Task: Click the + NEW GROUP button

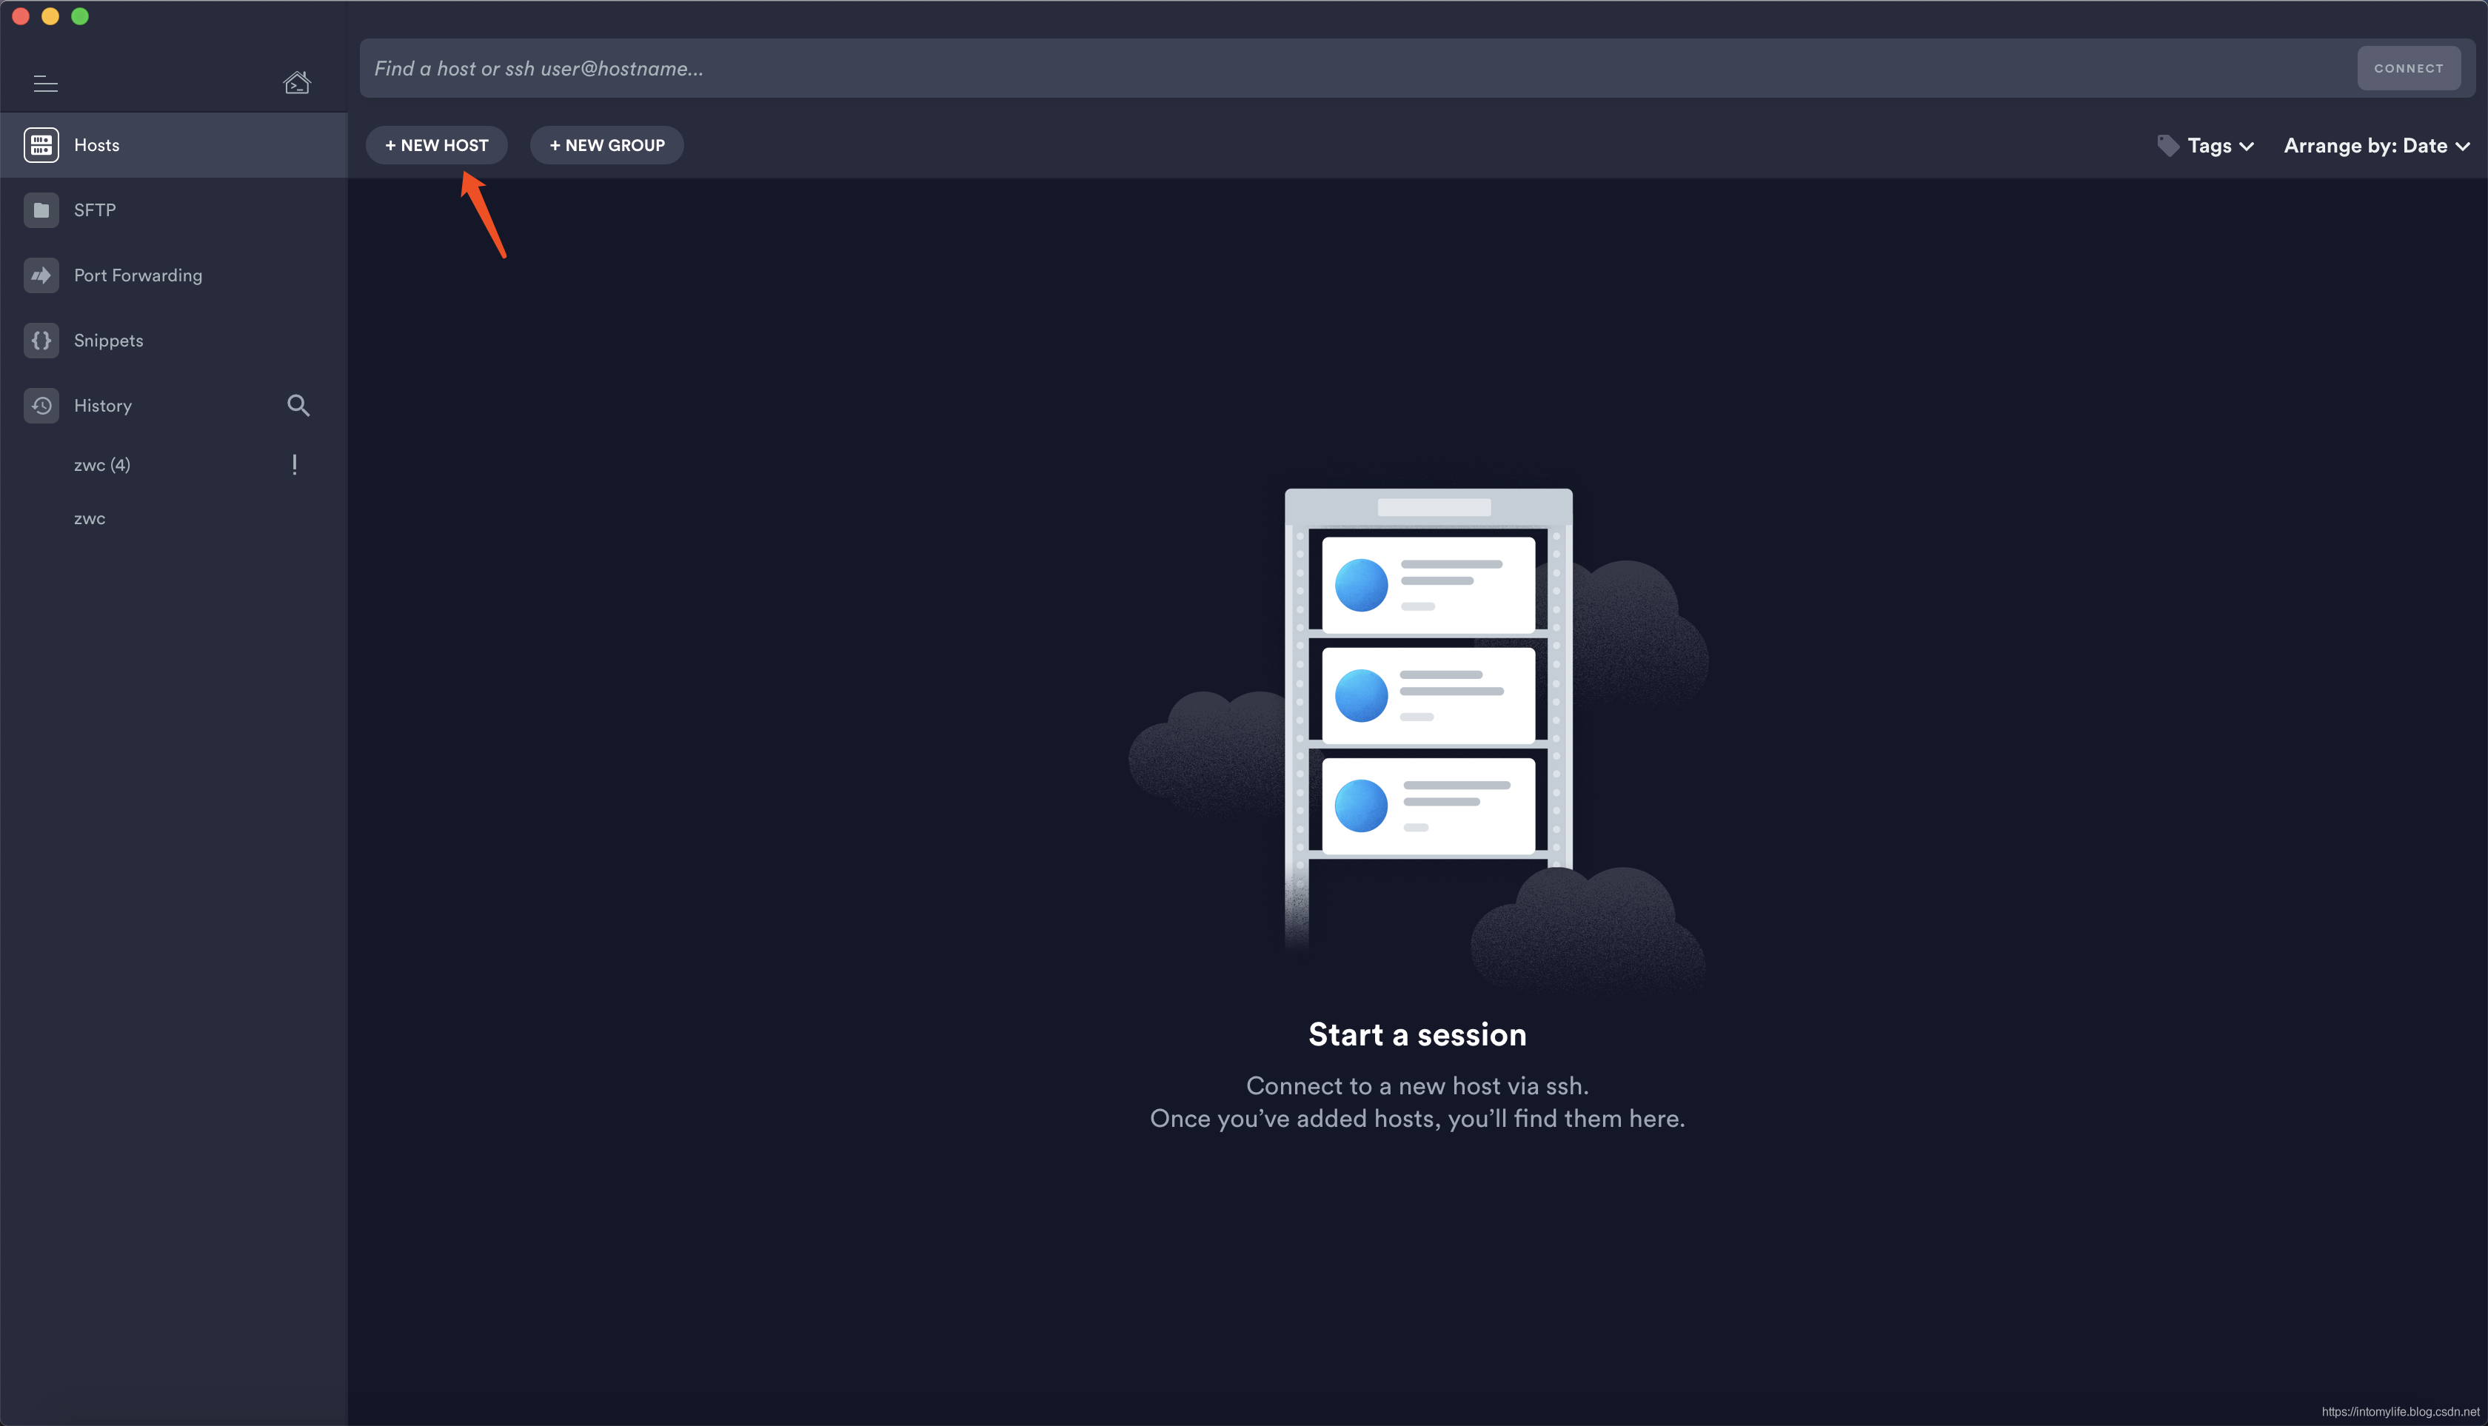Action: [x=606, y=146]
